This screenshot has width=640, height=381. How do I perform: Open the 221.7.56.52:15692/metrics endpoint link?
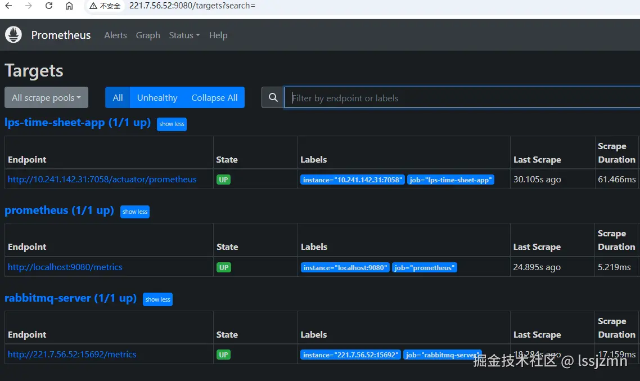(x=72, y=355)
